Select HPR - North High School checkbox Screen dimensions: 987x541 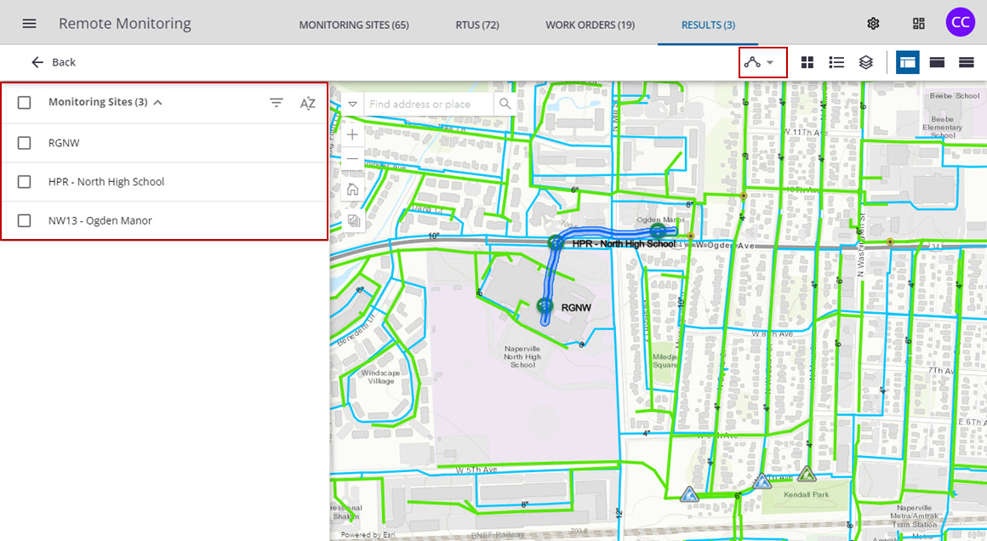click(25, 182)
